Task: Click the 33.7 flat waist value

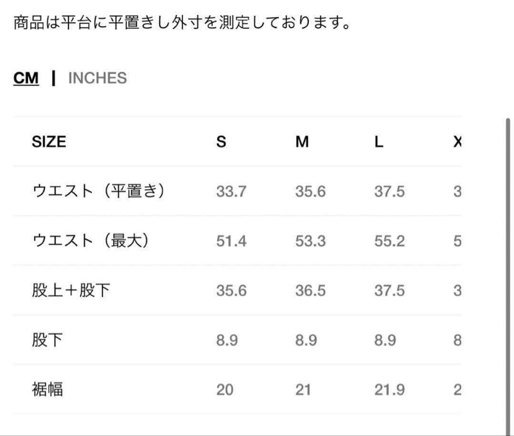Action: tap(231, 192)
